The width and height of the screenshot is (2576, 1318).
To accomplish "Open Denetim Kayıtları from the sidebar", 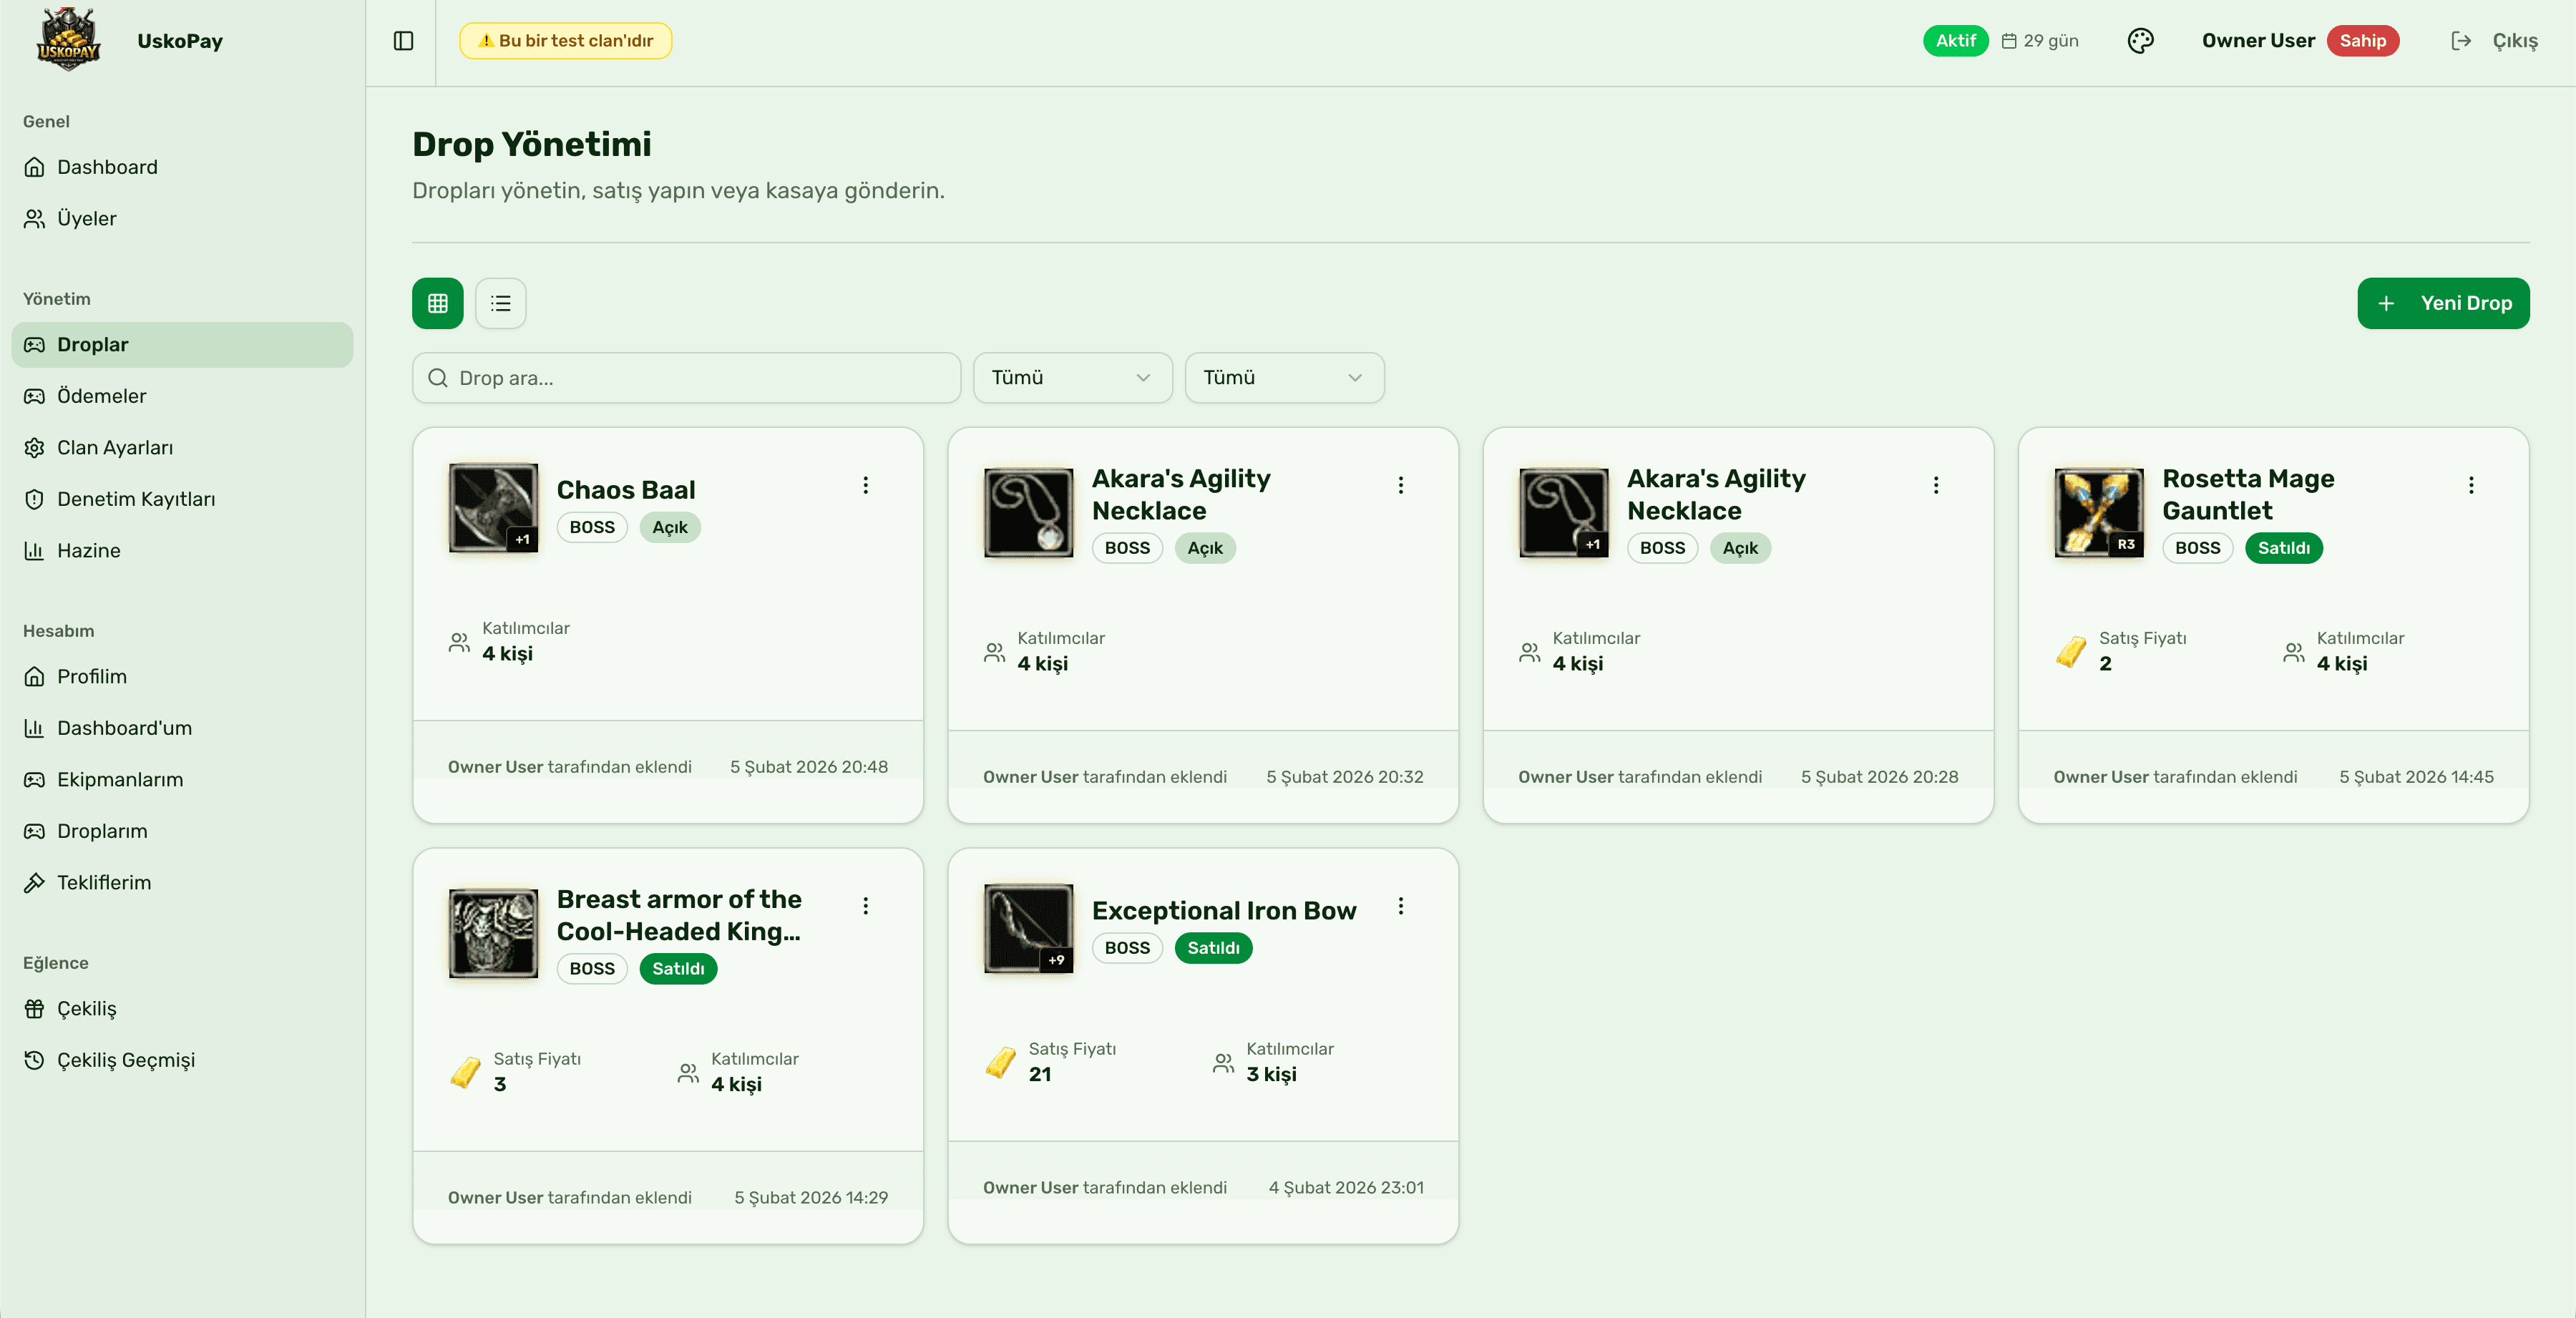I will 137,498.
